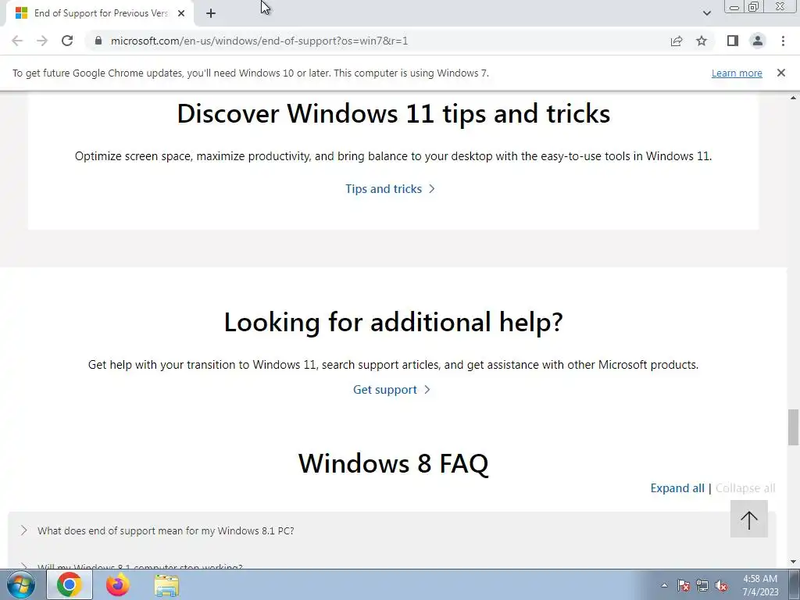Open Chrome three-dot menu
Viewport: 800px width, 600px height.
point(783,41)
